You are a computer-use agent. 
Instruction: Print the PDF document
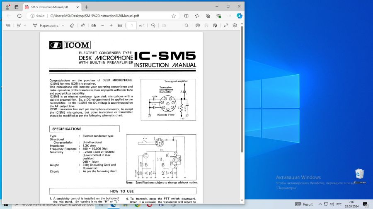point(198,25)
